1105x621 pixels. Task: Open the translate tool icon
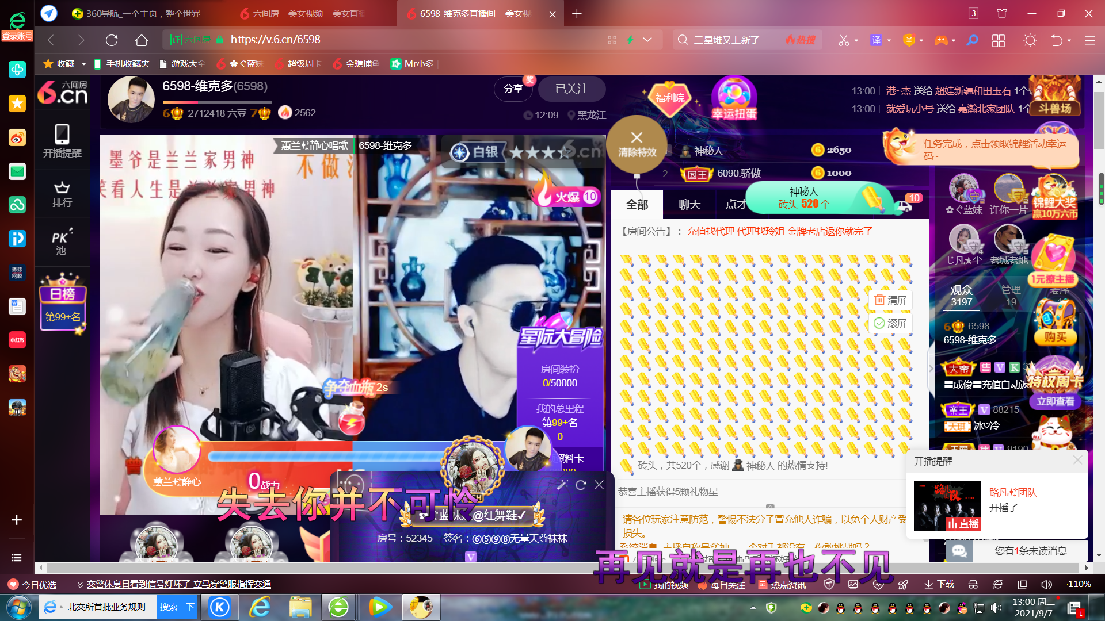click(x=876, y=40)
